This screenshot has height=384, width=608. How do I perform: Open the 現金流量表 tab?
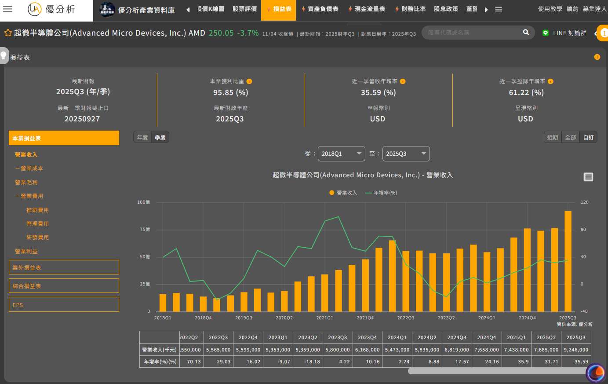click(x=367, y=9)
